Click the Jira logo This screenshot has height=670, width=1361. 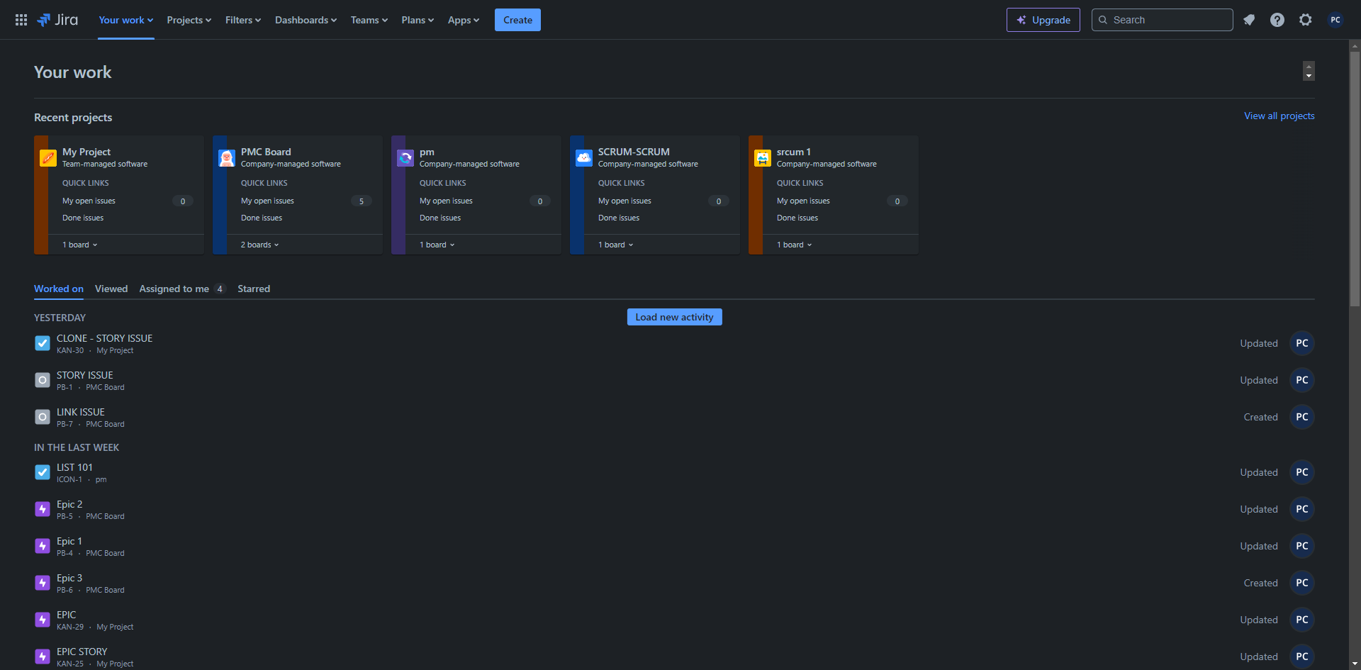point(58,20)
